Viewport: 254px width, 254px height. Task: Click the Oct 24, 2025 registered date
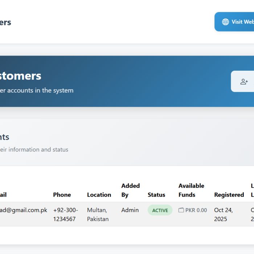pos(224,214)
